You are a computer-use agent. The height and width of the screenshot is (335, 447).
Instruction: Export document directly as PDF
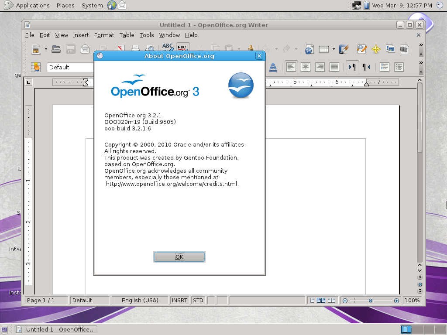pos(120,49)
